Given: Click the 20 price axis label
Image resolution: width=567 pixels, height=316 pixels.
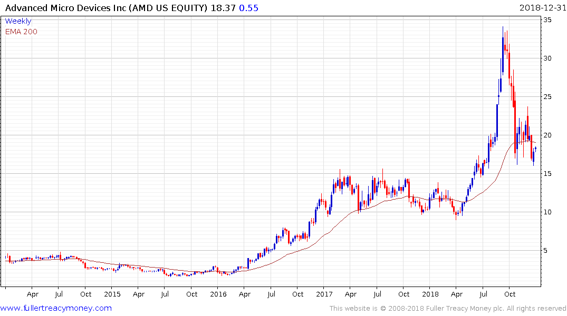Looking at the screenshot, I should (x=547, y=135).
